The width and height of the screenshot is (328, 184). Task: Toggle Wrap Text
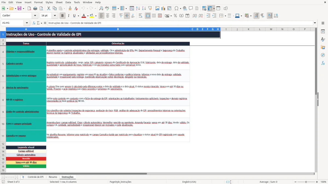point(140,16)
